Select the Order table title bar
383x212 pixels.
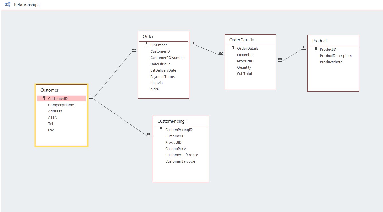pos(164,37)
